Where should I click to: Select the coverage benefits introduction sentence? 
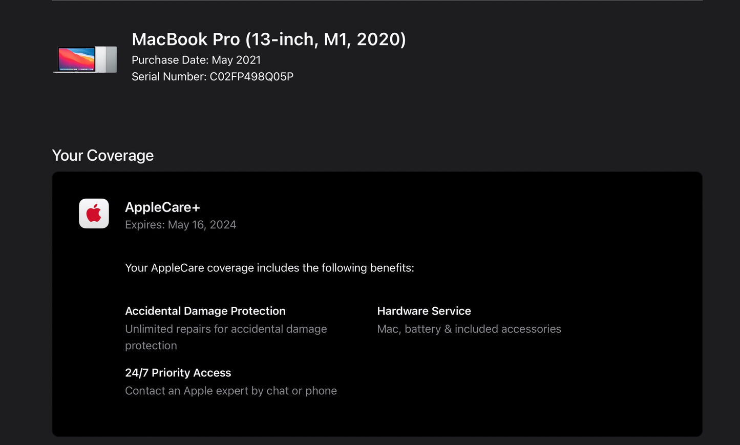(x=270, y=268)
